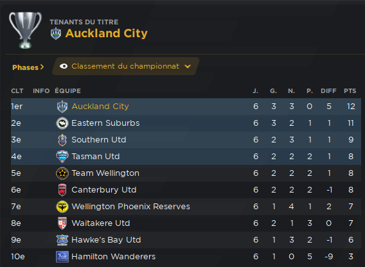This screenshot has height=267, width=365.
Task: Open the Waitakere Utd team link
Action: [x=100, y=223]
